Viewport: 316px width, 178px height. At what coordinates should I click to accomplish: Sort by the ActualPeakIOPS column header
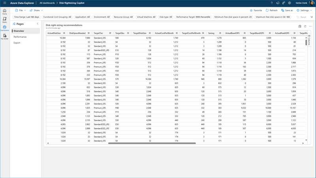pyautogui.click(x=282, y=33)
